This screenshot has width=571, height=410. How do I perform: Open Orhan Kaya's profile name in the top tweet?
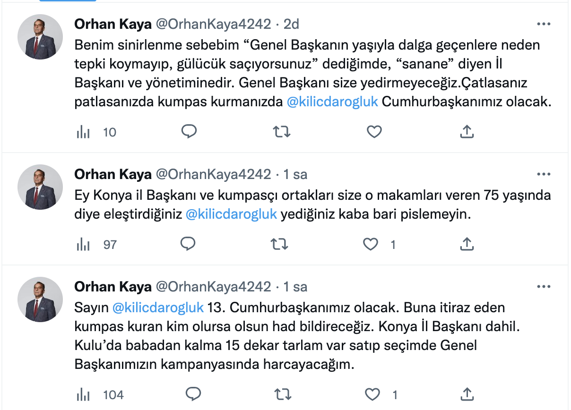113,24
